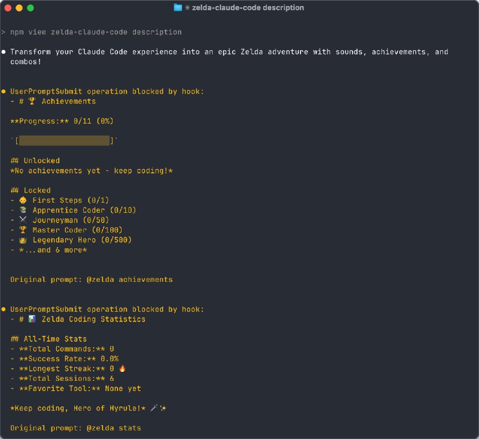This screenshot has width=479, height=439.
Task: Click '*No achievements yet - keep coding!*' text
Action: (x=92, y=171)
